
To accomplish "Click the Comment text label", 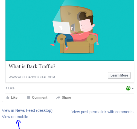I will point(40,98).
